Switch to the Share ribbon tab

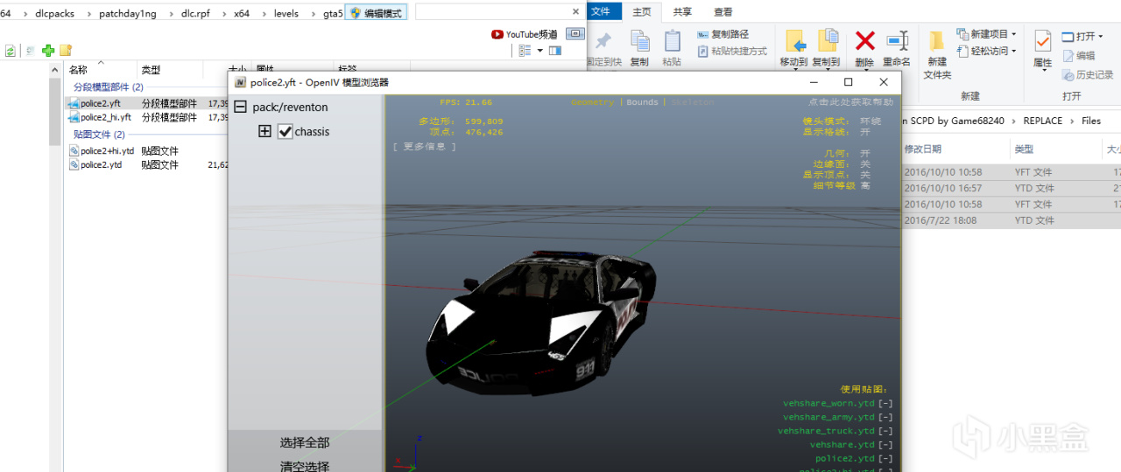pos(681,11)
